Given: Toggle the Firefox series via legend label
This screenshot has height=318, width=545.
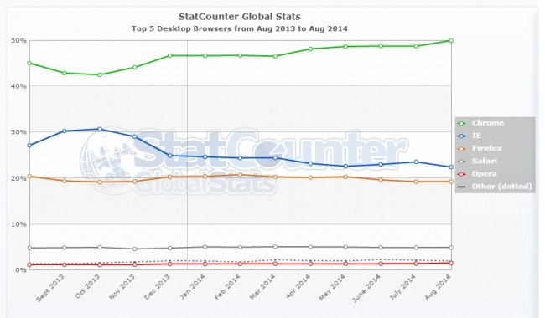Looking at the screenshot, I should click(487, 148).
